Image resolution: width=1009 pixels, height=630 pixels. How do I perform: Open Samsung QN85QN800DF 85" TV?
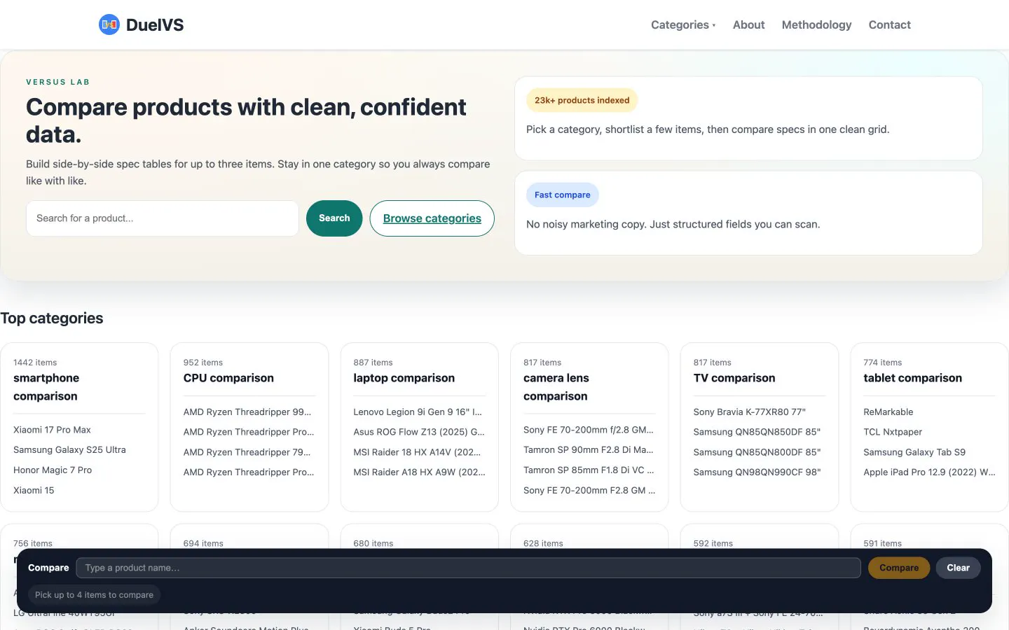click(757, 453)
